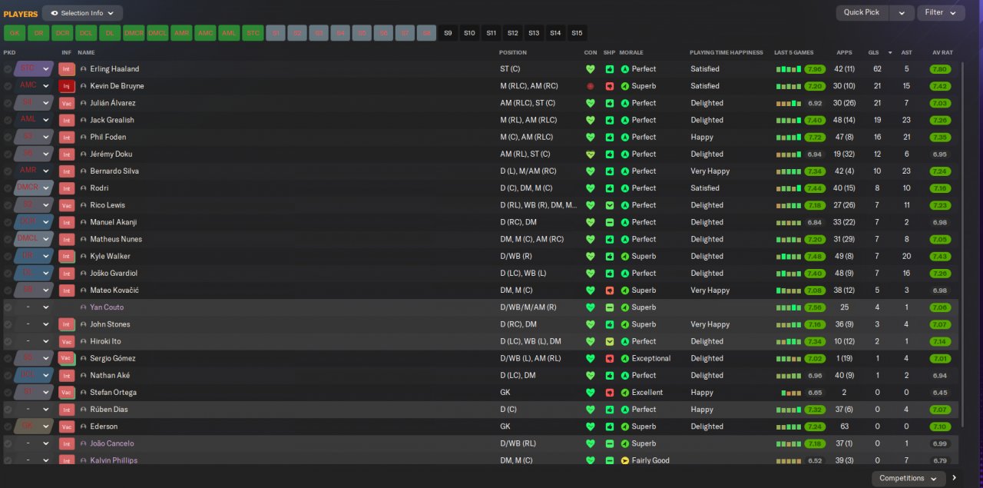Click Sergio Gómez's Vac status icon

[x=67, y=358]
